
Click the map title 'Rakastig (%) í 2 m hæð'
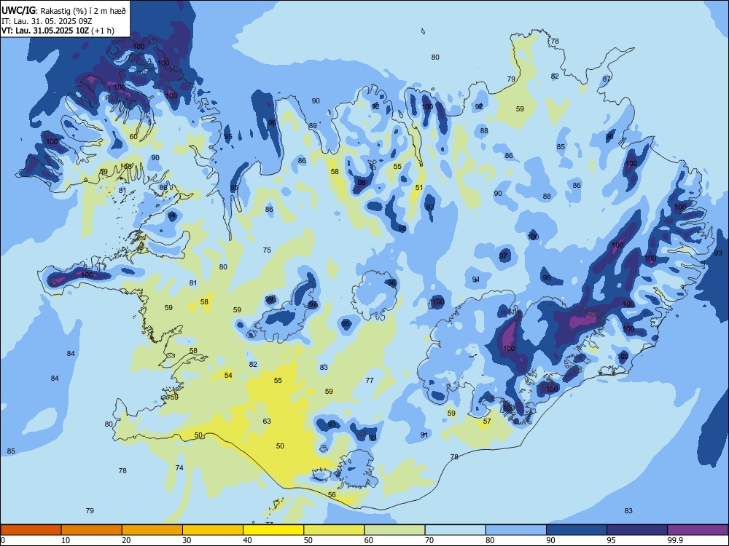[83, 11]
